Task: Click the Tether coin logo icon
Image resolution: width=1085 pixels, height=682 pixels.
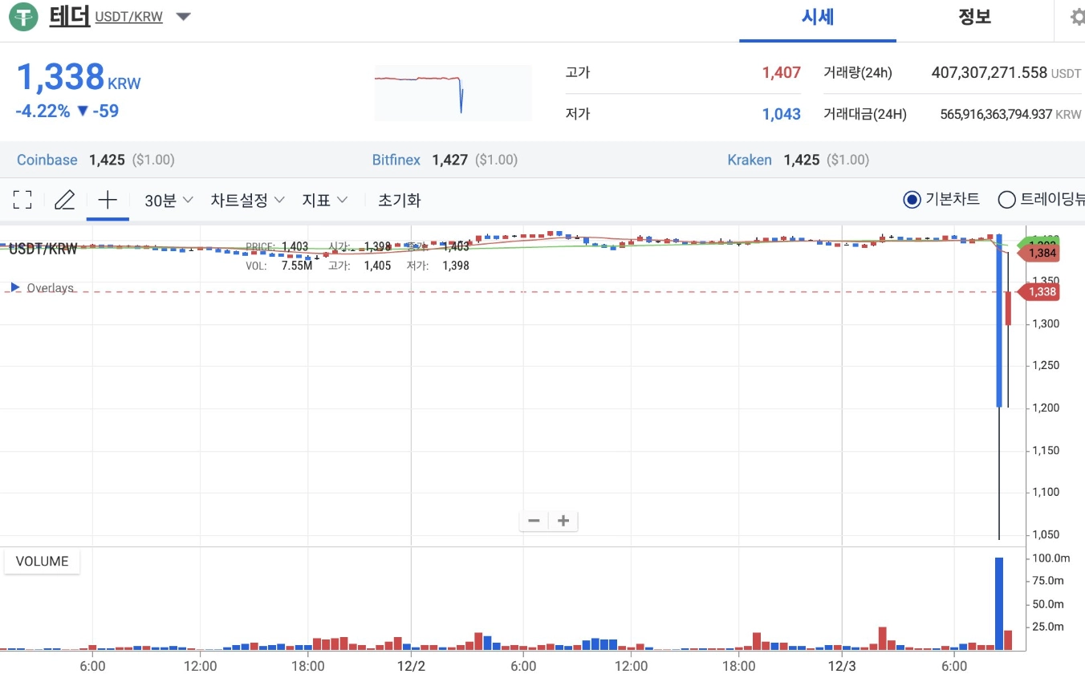Action: [x=24, y=17]
